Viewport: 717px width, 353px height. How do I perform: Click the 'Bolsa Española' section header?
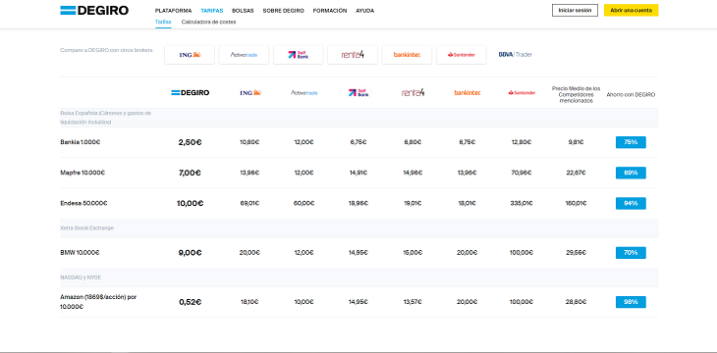106,118
